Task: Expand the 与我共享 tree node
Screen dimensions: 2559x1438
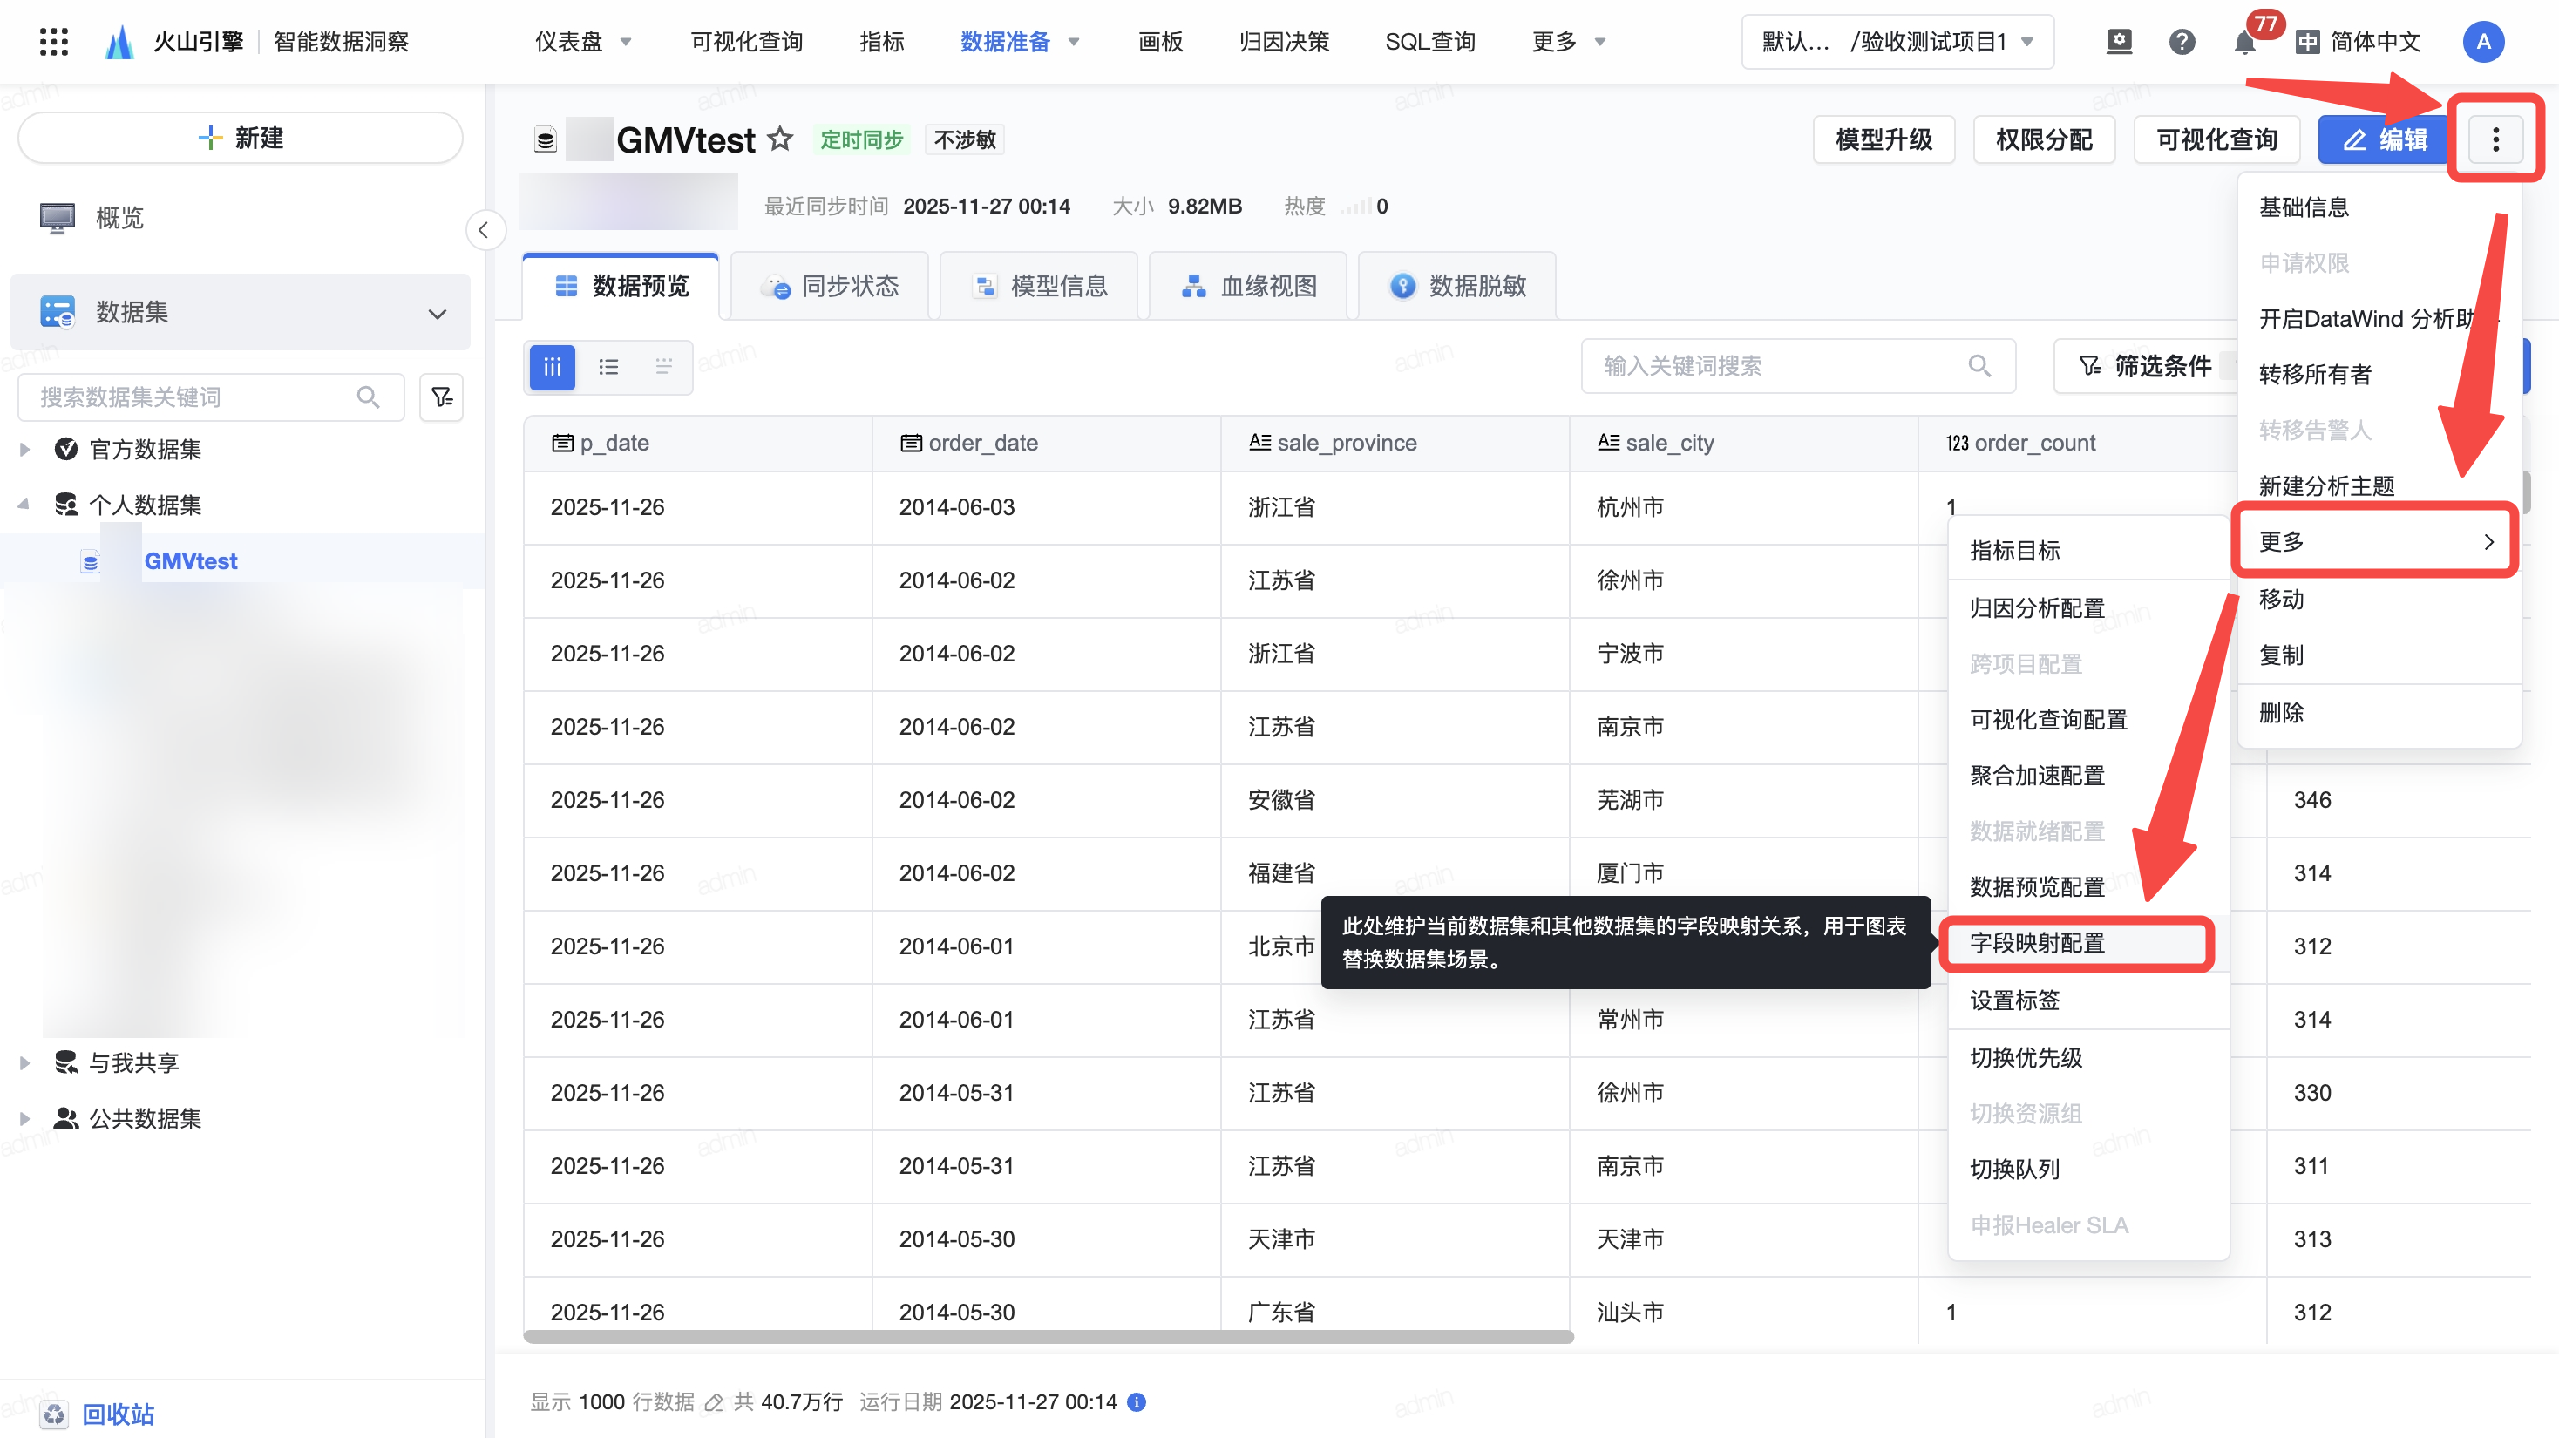Action: pos(24,1062)
